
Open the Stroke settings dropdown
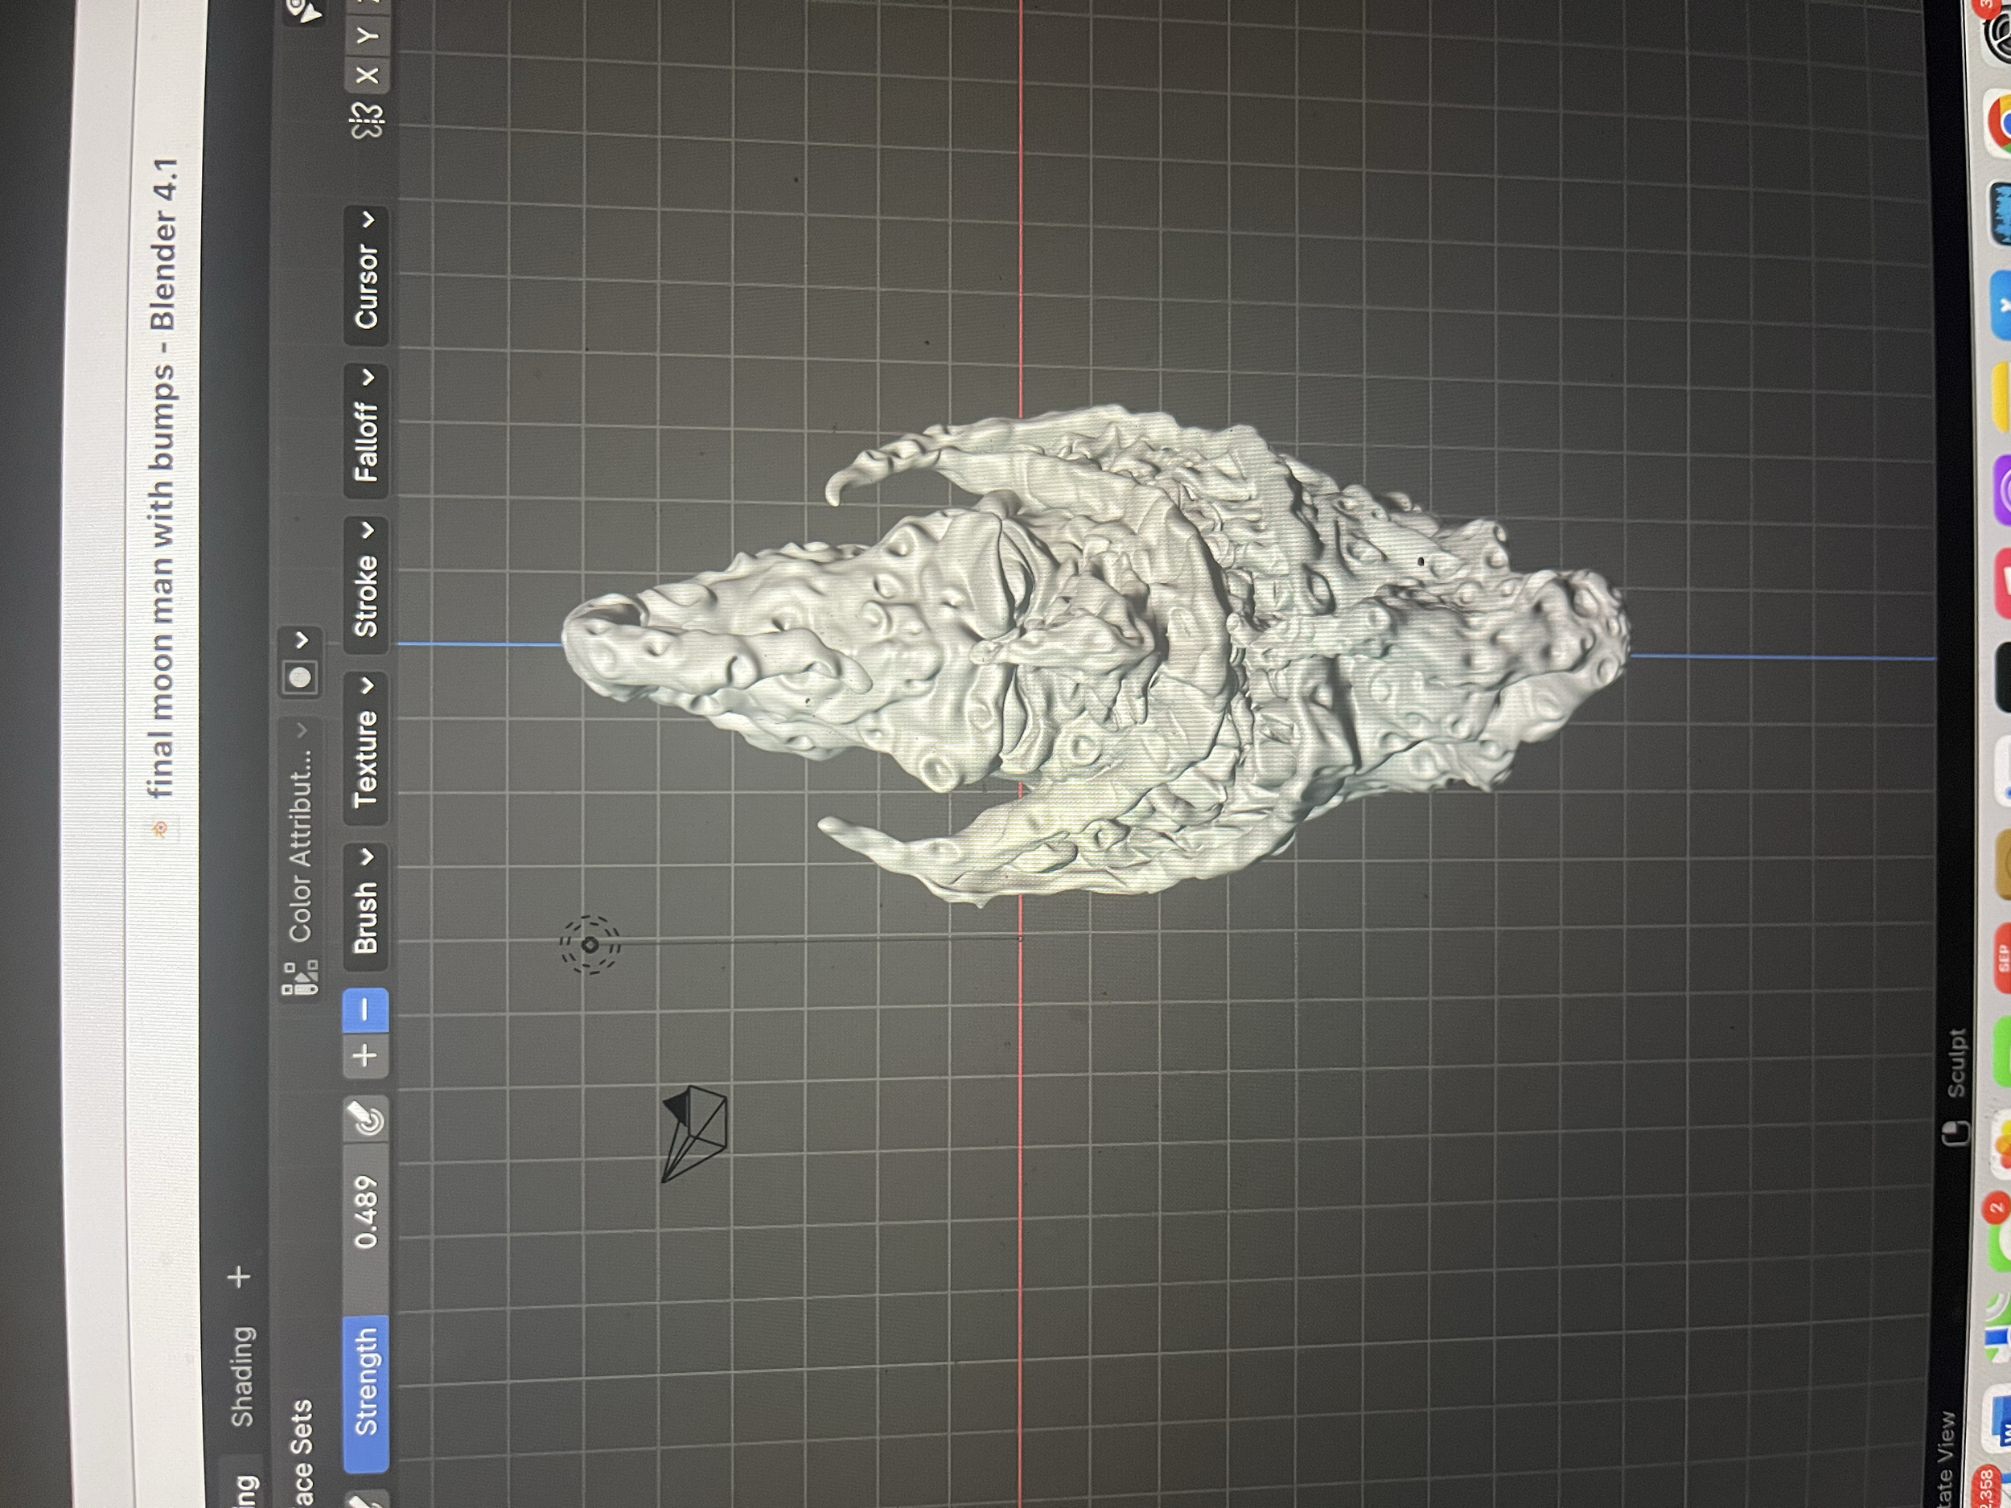click(x=365, y=585)
